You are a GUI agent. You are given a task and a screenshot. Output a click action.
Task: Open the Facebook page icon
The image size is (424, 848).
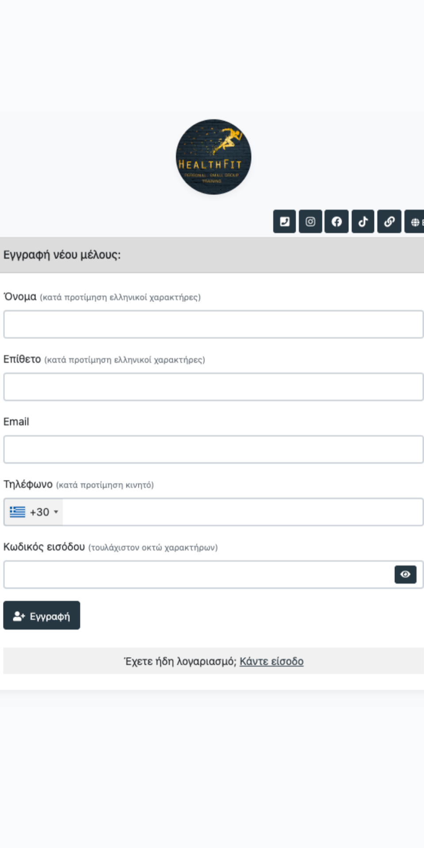tap(336, 221)
